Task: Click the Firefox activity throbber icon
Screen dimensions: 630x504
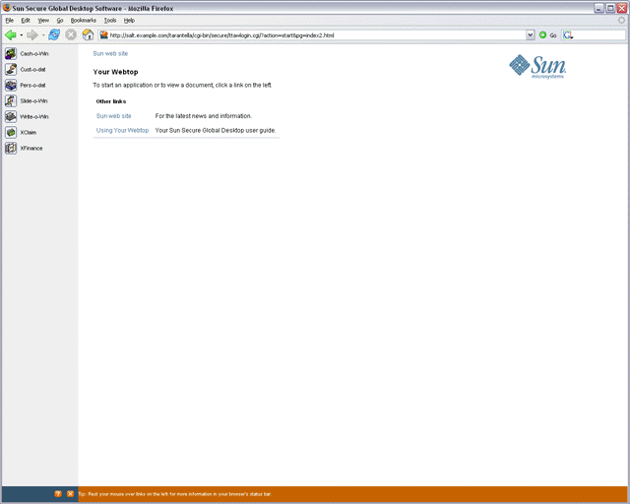Action: coord(621,20)
